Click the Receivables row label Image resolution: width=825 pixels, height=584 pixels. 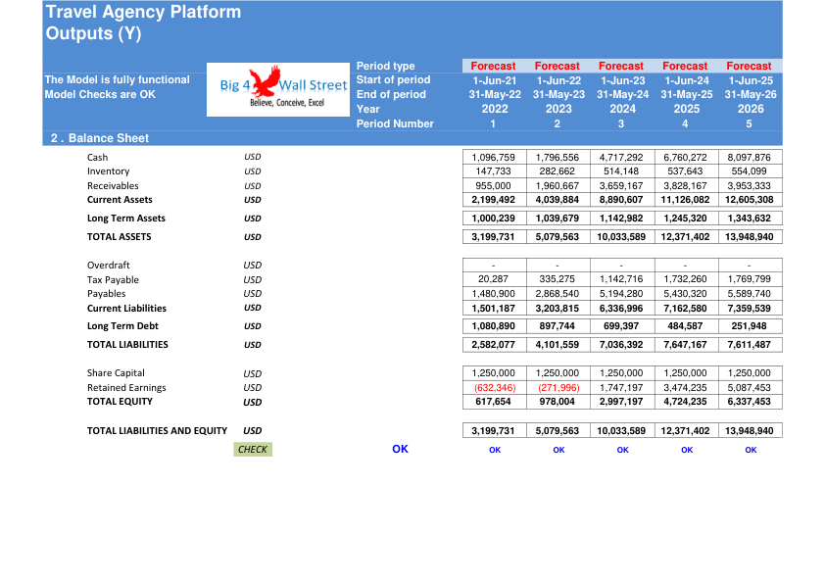coord(113,186)
